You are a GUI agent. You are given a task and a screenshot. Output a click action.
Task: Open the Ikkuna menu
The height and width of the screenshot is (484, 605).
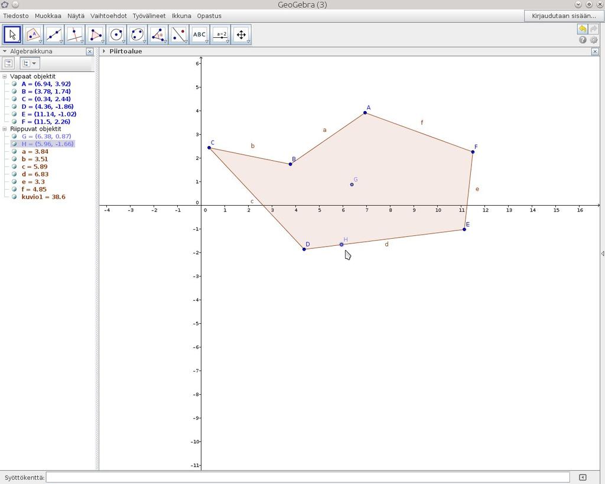pyautogui.click(x=181, y=16)
